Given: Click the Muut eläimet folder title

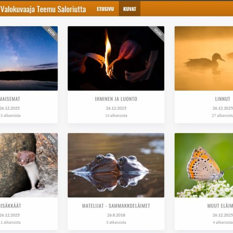Looking at the screenshot, I should coord(220,206).
